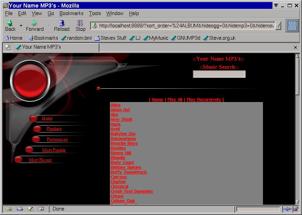Open the Beastie Boys artist folder
Viewport: 302px width, 215px height.
coord(124,143)
